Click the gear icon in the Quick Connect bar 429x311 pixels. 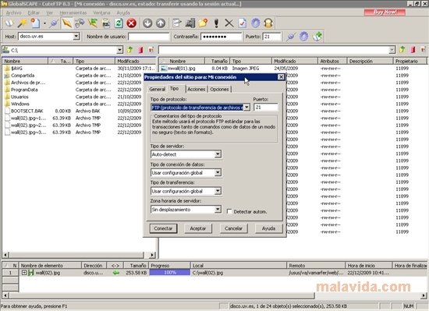303,37
